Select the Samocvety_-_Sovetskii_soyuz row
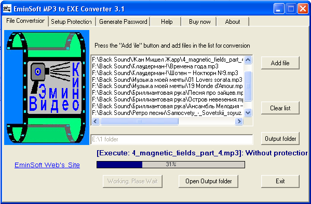The height and width of the screenshot is (204, 311). [x=167, y=113]
